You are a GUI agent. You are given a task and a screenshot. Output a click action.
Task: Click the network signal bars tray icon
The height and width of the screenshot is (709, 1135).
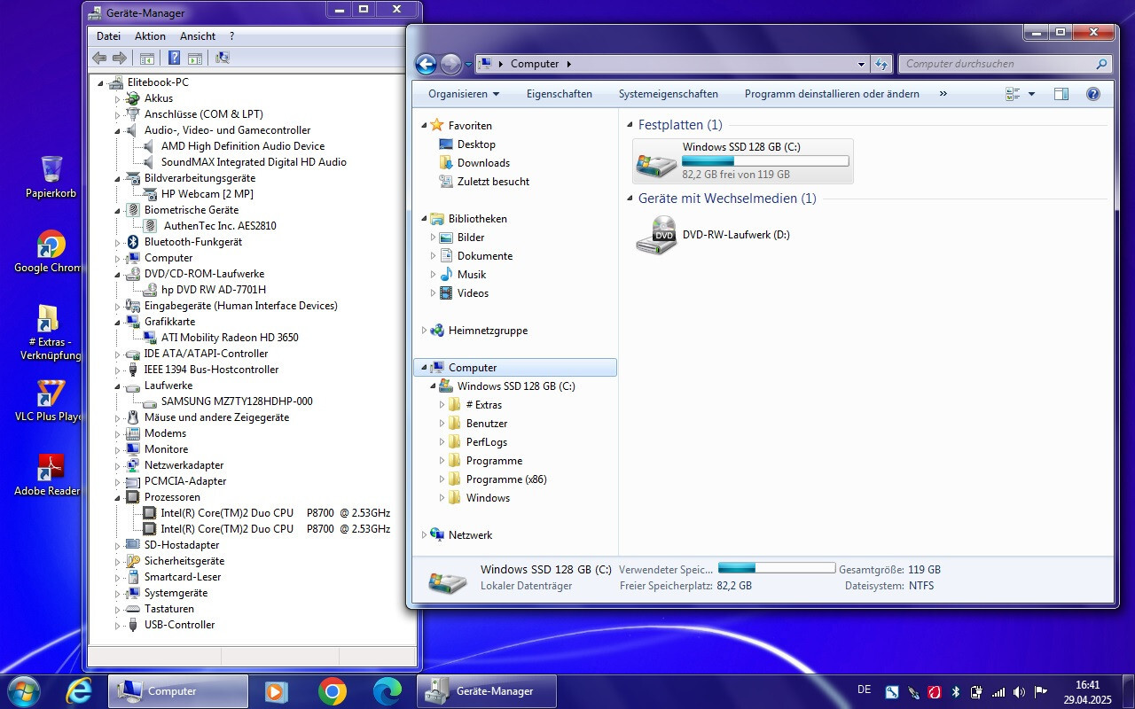[998, 691]
